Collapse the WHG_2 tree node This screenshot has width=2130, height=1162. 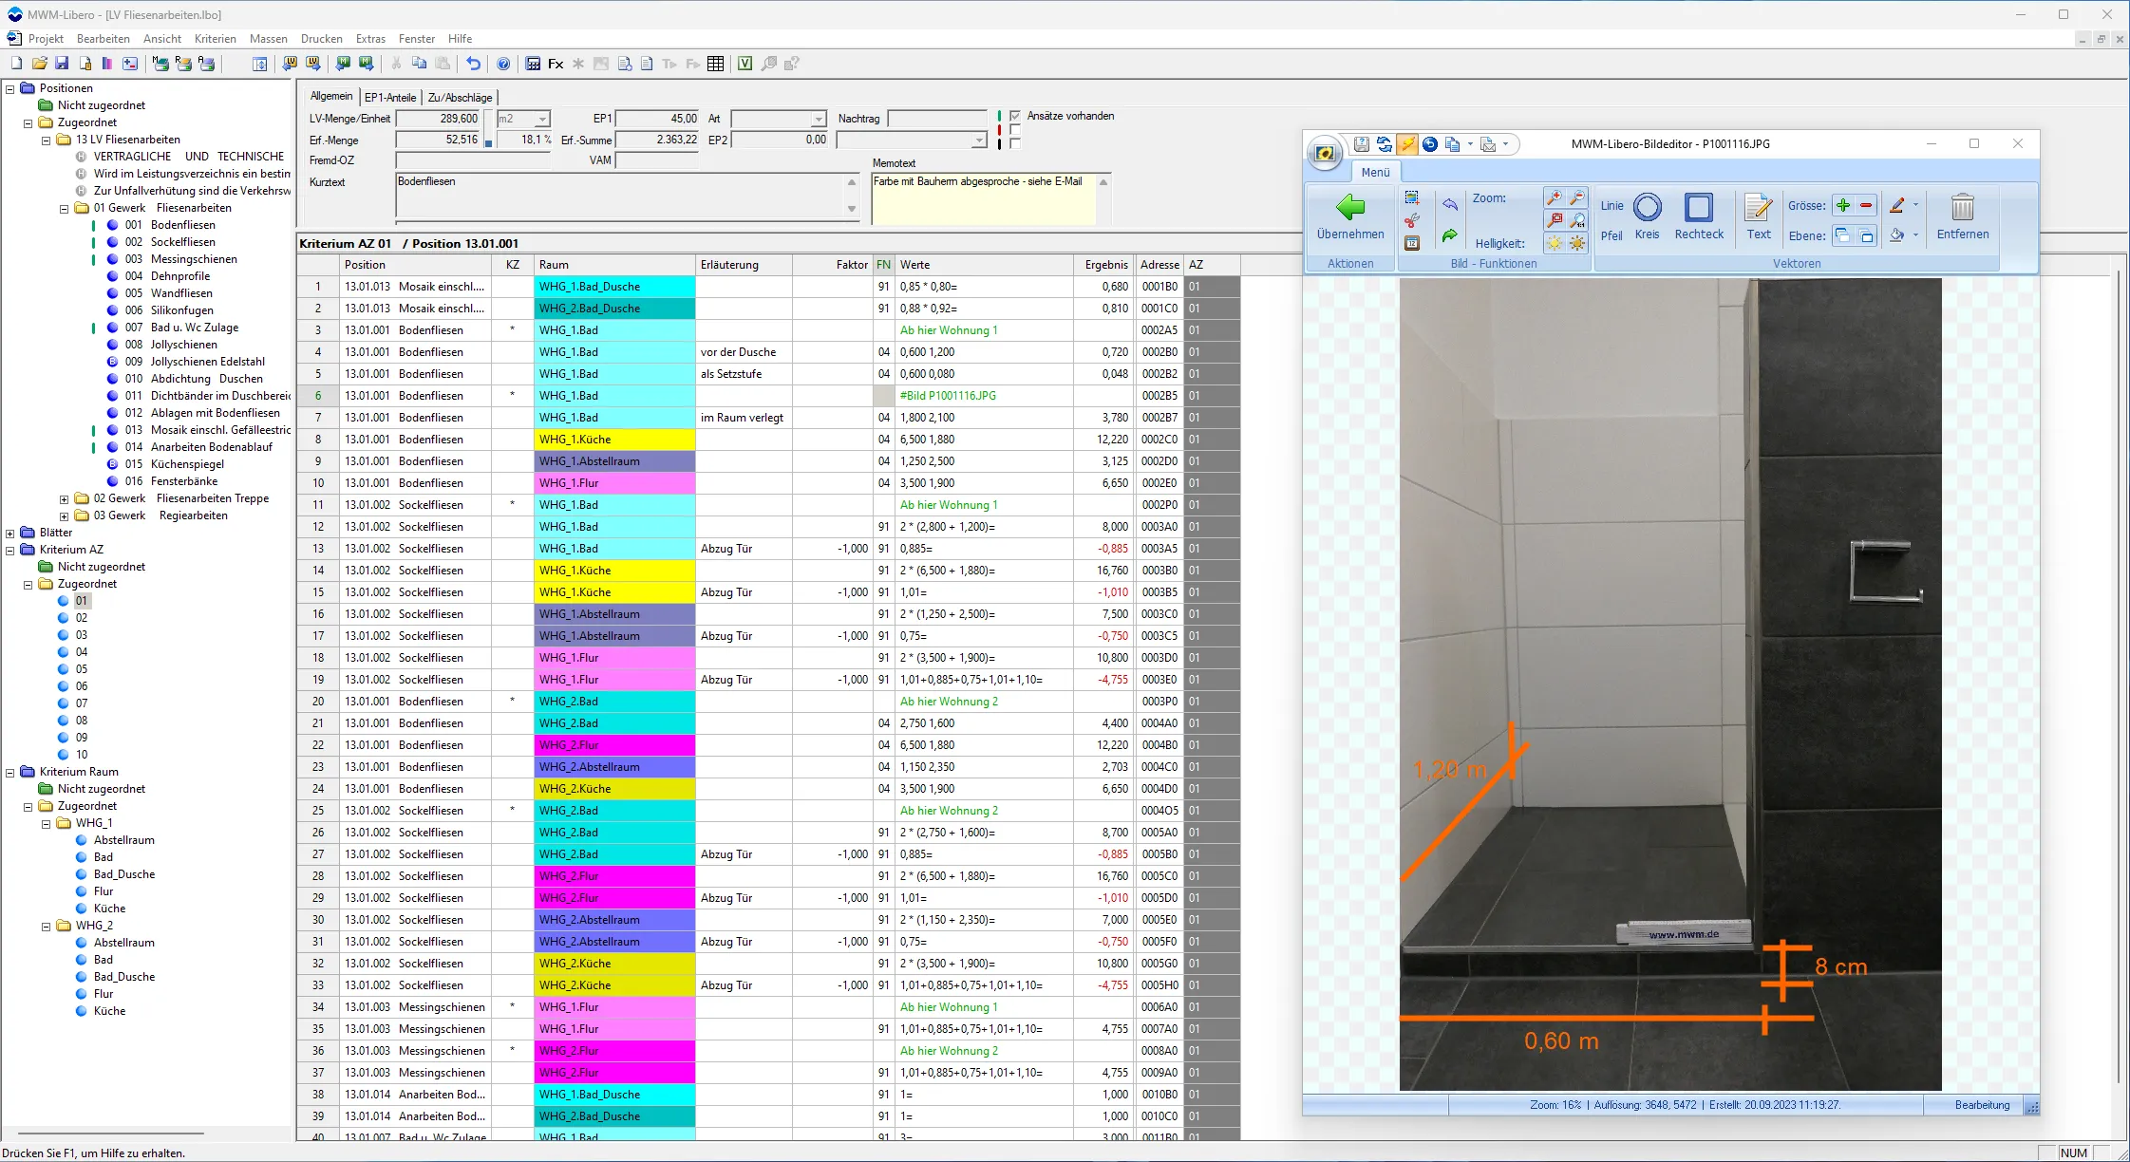point(47,926)
